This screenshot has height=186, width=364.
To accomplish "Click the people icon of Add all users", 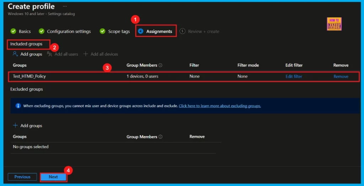I will [x=49, y=54].
